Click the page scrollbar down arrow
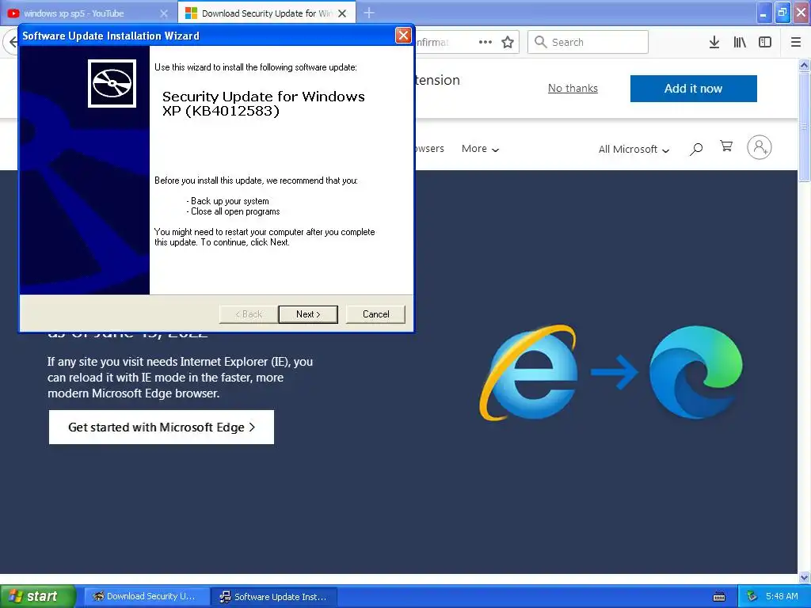The height and width of the screenshot is (608, 811). tap(804, 577)
